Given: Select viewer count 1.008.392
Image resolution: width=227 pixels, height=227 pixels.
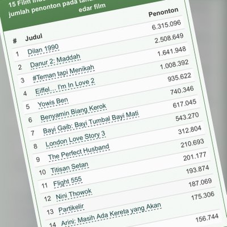Looking at the screenshot, I should (174, 65).
